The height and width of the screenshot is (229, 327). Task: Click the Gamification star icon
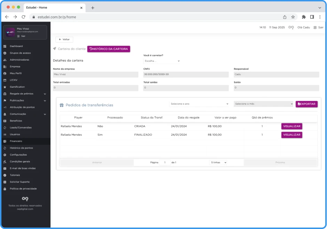(x=5, y=87)
